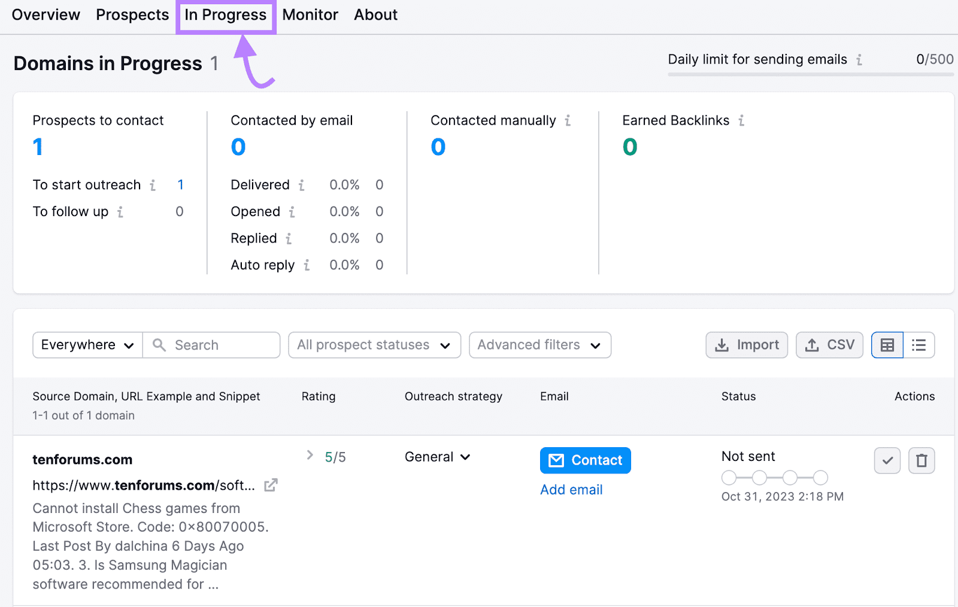Click the info icon next to Earned Backlinks
958x607 pixels.
click(x=741, y=120)
